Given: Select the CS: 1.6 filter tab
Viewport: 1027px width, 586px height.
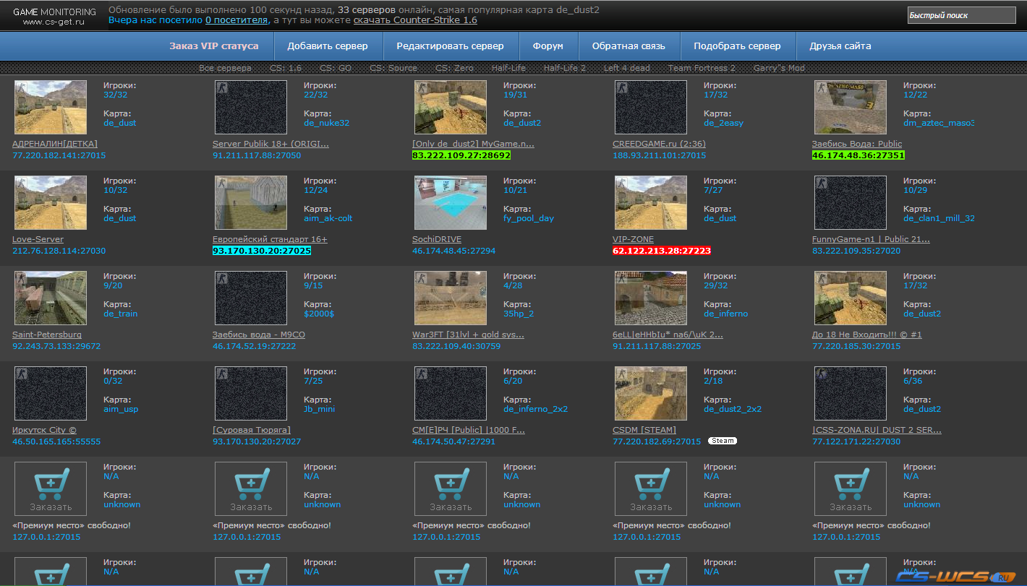Looking at the screenshot, I should [286, 68].
